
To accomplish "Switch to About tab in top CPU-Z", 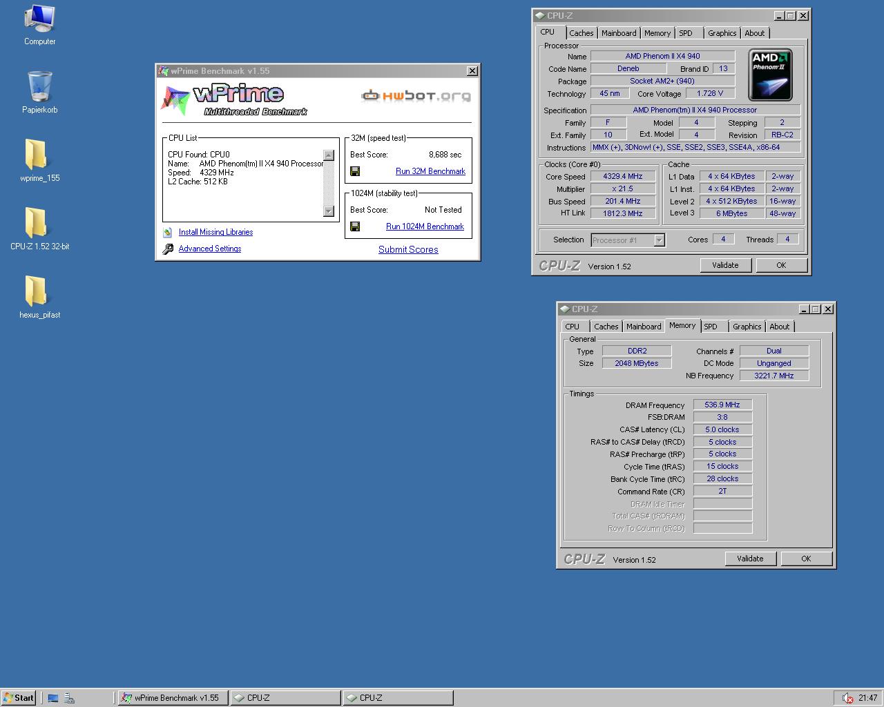I will (x=755, y=33).
